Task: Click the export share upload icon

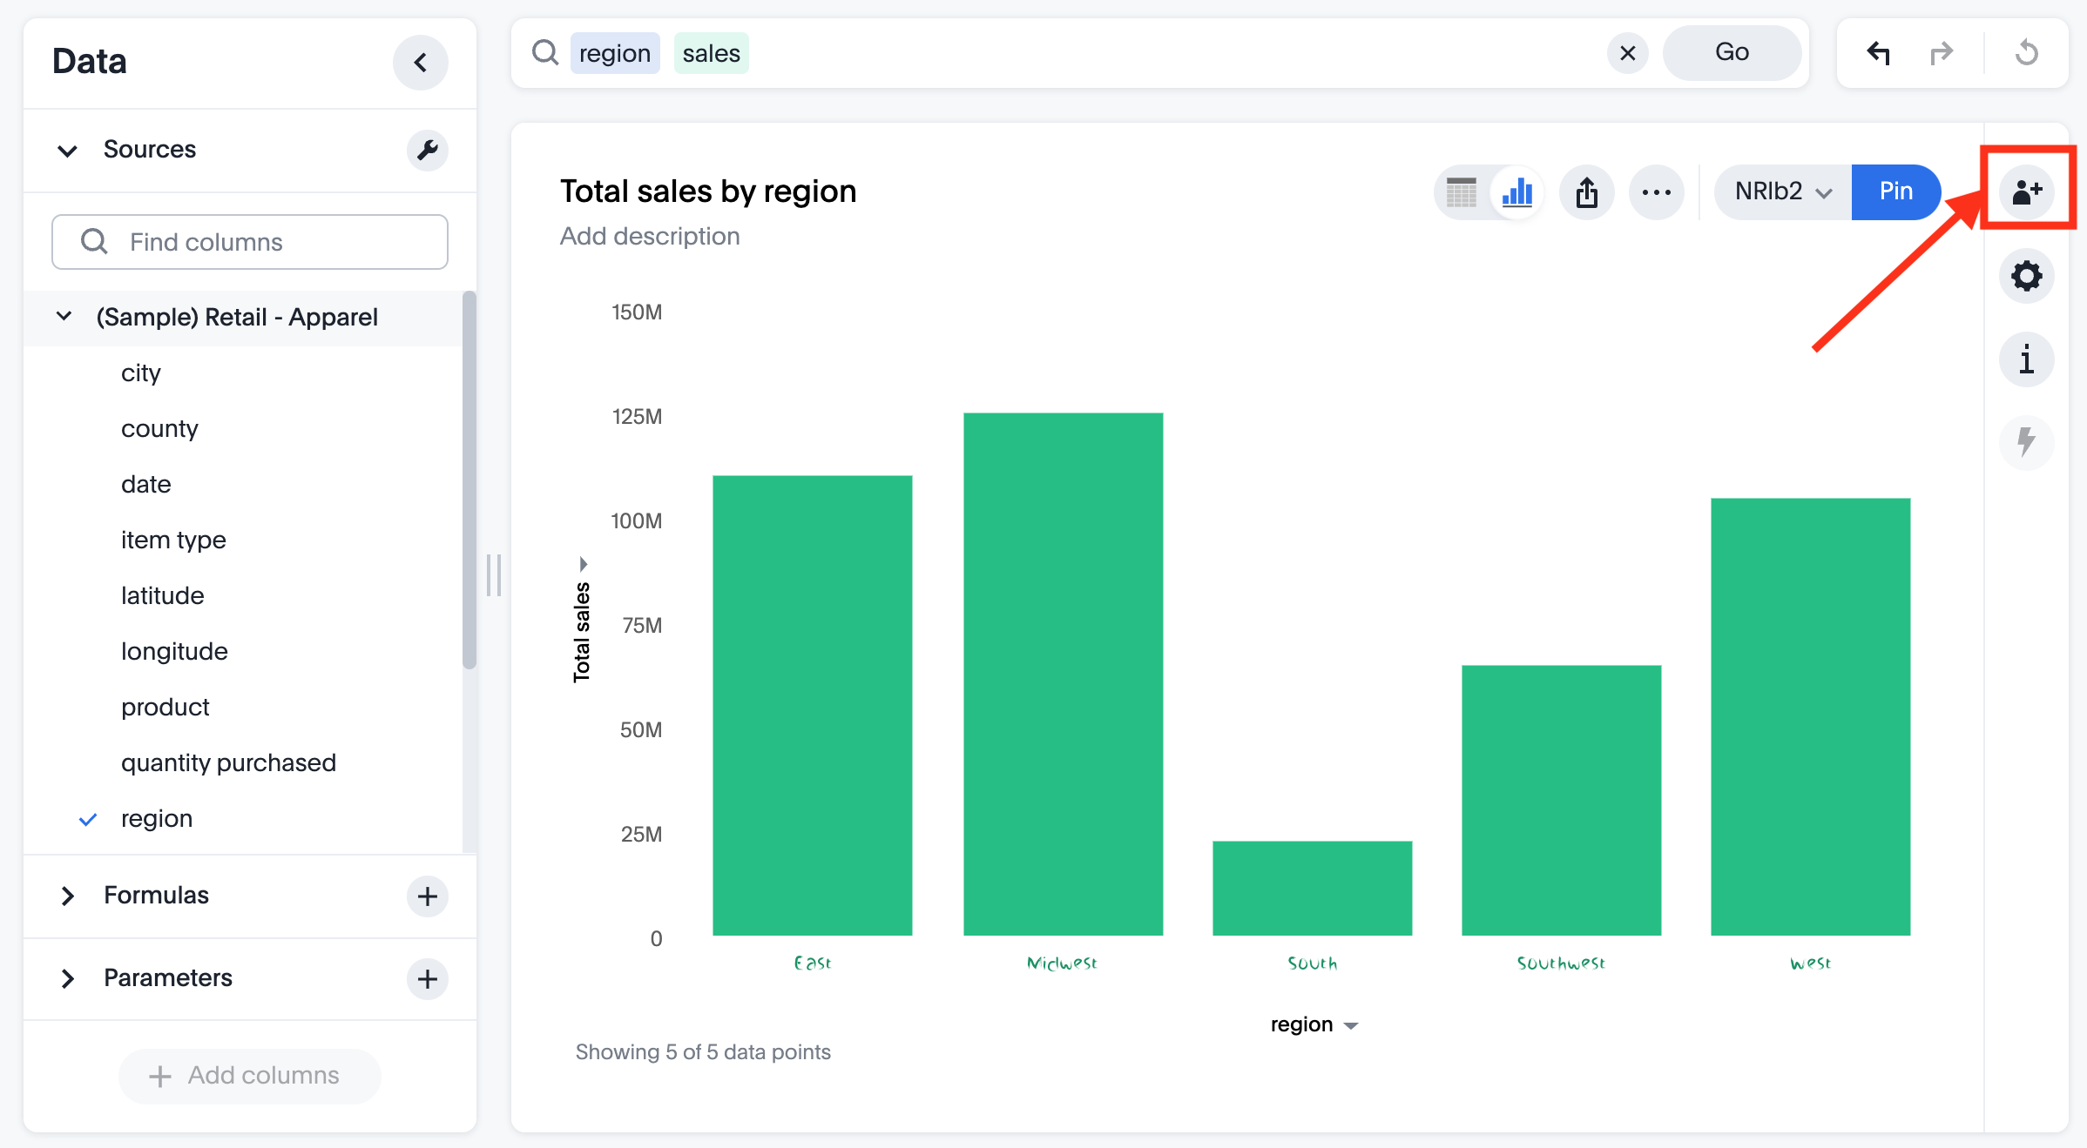Action: tap(1586, 192)
